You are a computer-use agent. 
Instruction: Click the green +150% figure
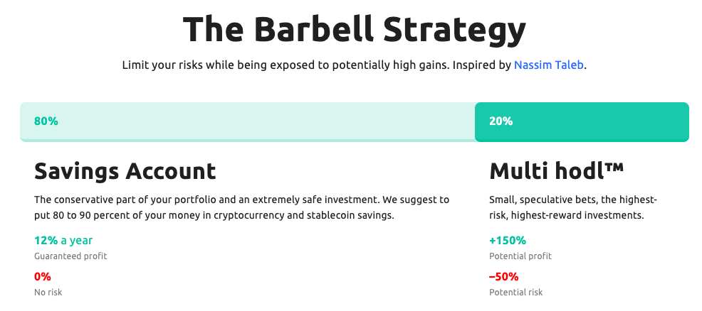tap(508, 241)
